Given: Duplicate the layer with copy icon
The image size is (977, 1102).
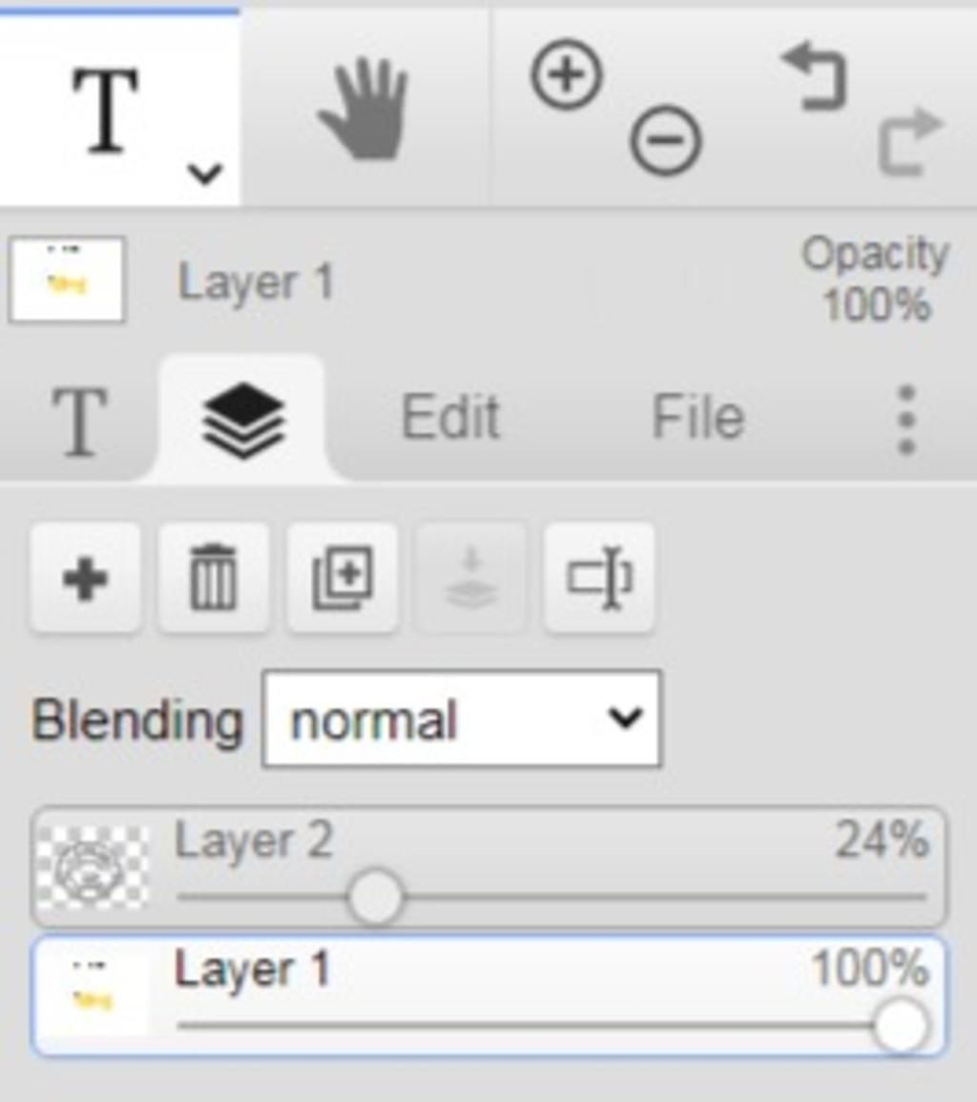Looking at the screenshot, I should [343, 578].
